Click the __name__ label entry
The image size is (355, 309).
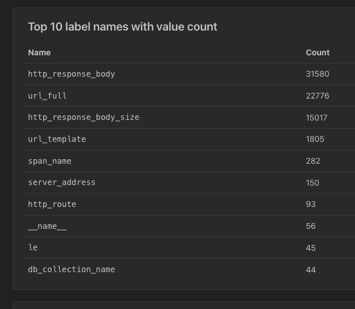tap(47, 226)
